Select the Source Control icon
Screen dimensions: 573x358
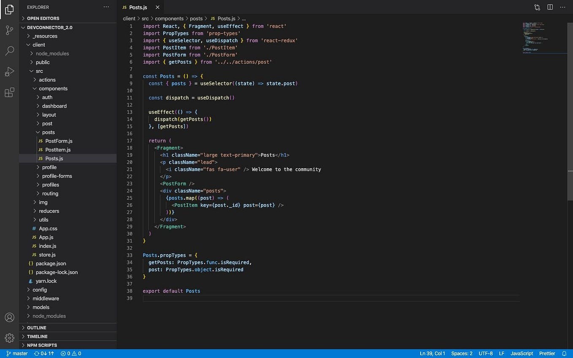[x=9, y=30]
